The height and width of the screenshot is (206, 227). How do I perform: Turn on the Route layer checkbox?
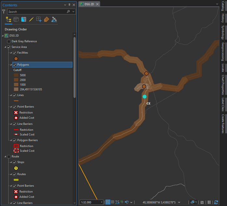point(9,156)
